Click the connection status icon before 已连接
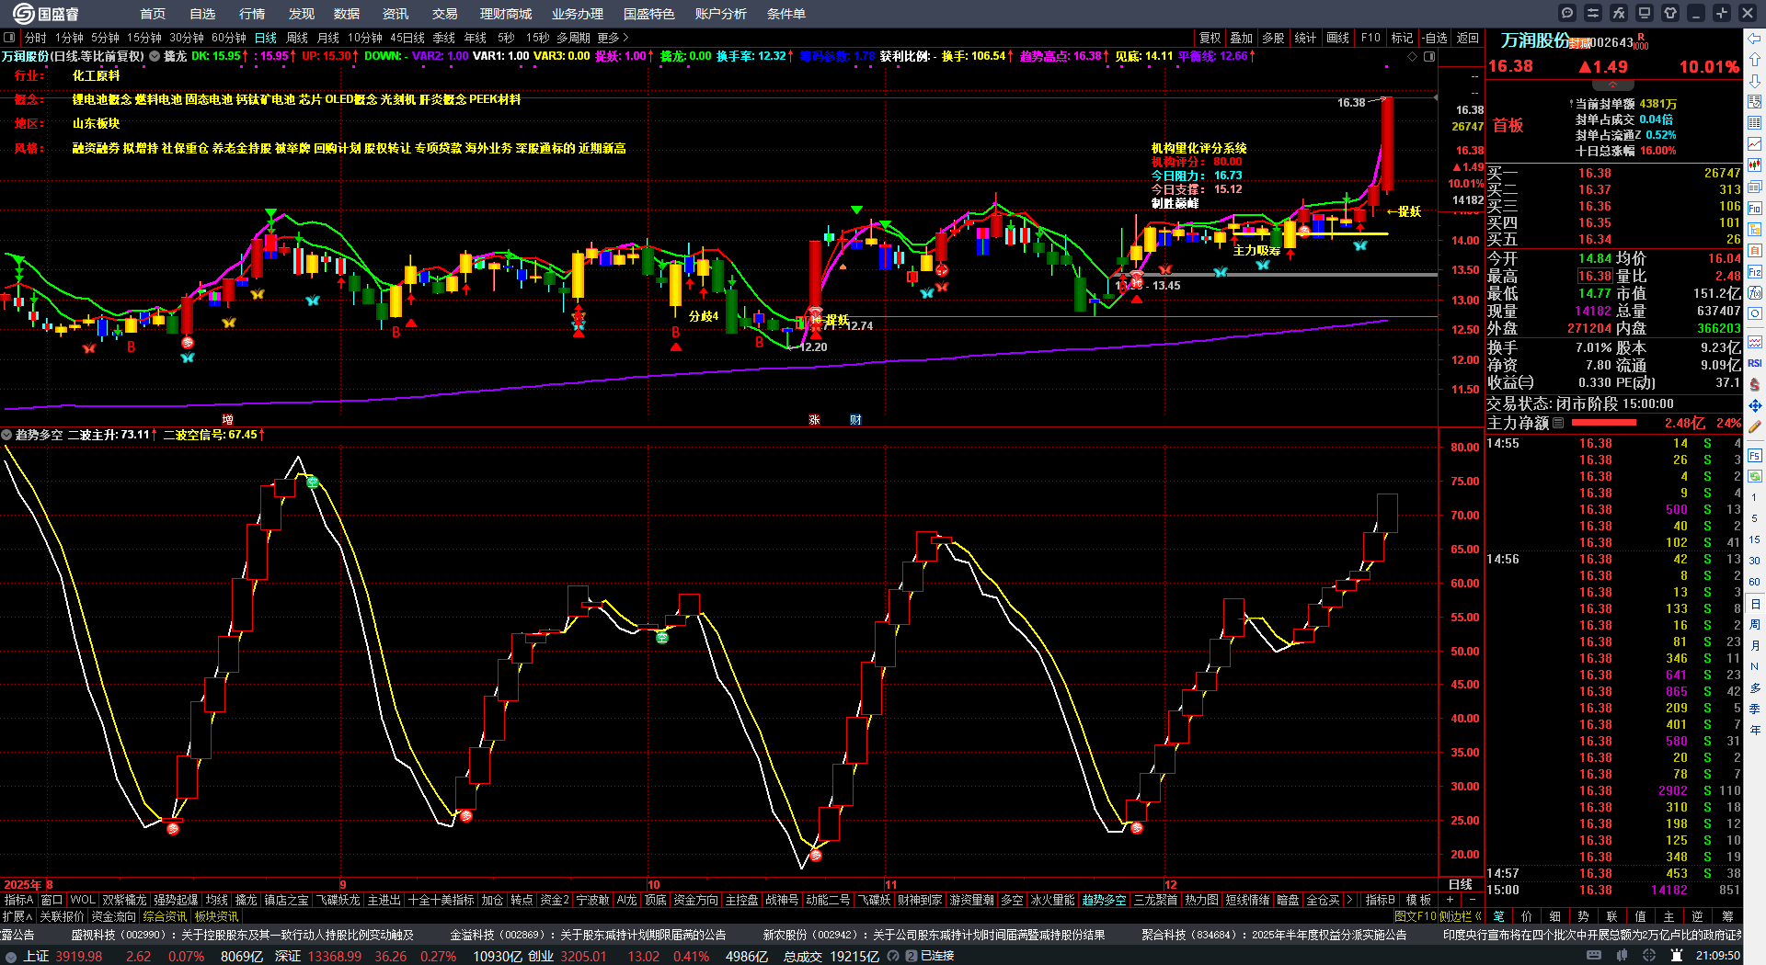The image size is (1766, 965). (x=912, y=956)
